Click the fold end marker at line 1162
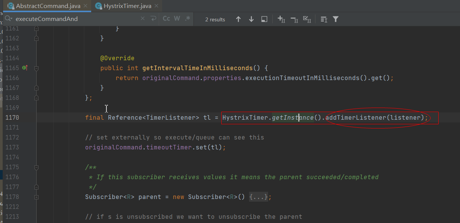Screen dimensions: 460x223 pos(36,39)
